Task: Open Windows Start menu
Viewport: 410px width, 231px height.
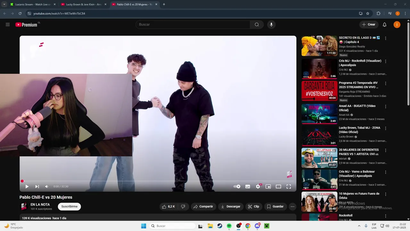Action: tap(143, 226)
